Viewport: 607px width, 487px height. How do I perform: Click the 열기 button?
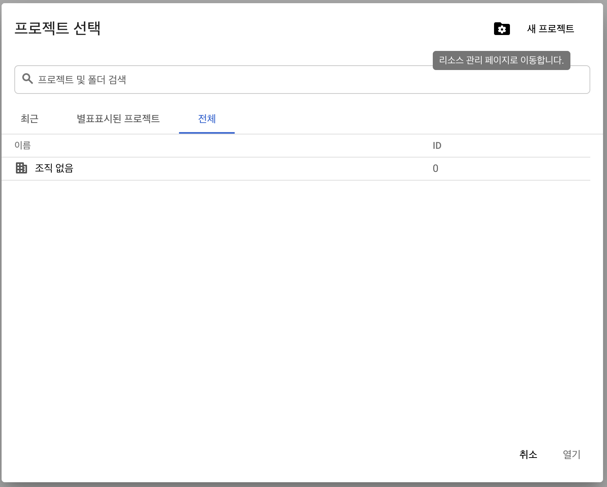click(572, 454)
